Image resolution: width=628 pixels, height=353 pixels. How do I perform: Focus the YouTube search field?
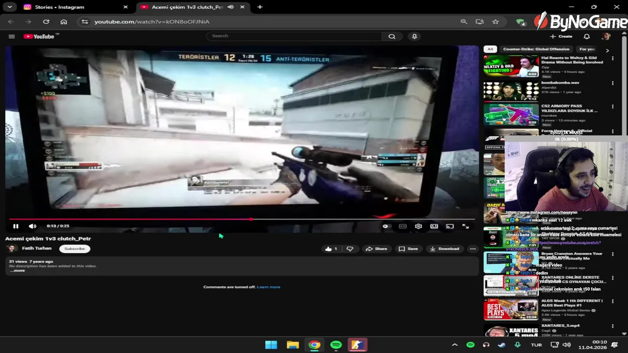point(294,36)
